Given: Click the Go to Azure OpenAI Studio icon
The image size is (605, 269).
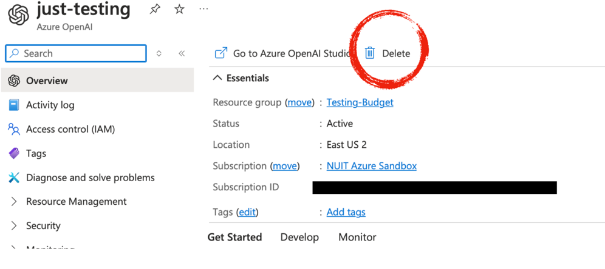Looking at the screenshot, I should [221, 53].
